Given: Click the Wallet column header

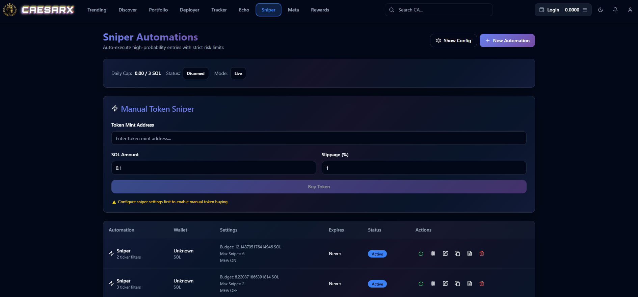Looking at the screenshot, I should tap(180, 230).
